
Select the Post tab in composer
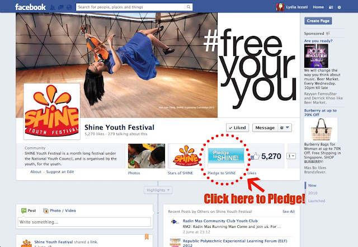[x=29, y=211]
